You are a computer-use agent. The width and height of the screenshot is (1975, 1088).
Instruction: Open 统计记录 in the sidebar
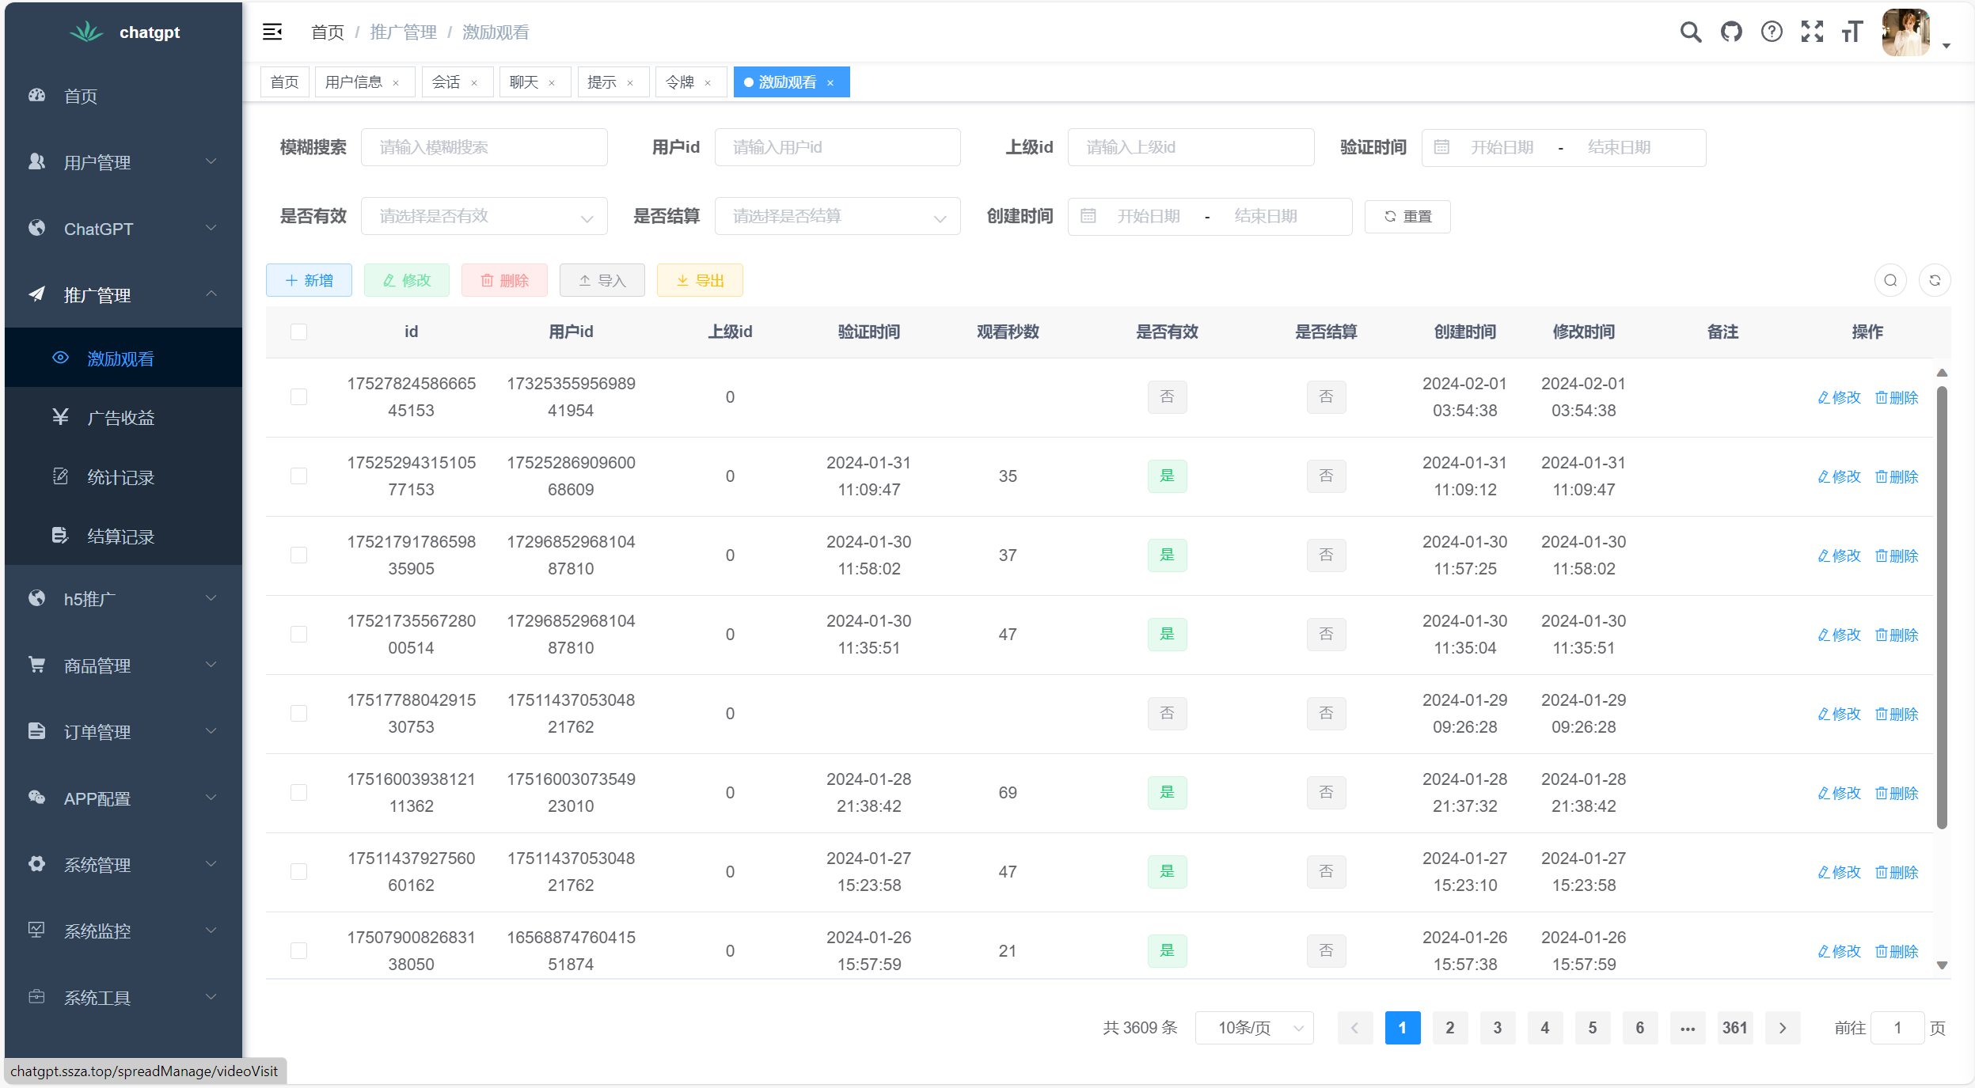(123, 477)
